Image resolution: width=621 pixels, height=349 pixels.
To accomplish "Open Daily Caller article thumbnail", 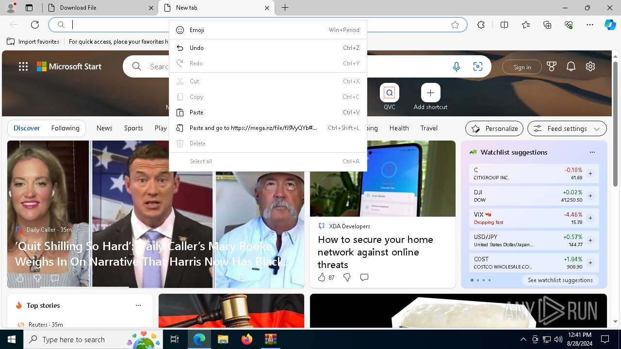I will 155,214.
